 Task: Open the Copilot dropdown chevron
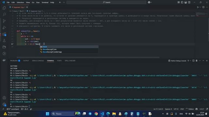coord(151,2)
